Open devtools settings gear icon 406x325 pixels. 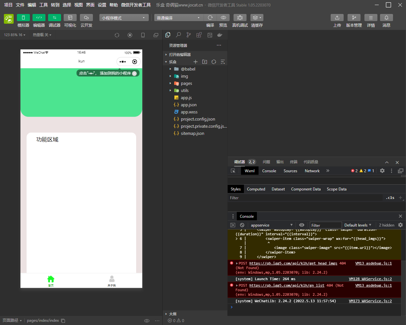[x=382, y=171]
